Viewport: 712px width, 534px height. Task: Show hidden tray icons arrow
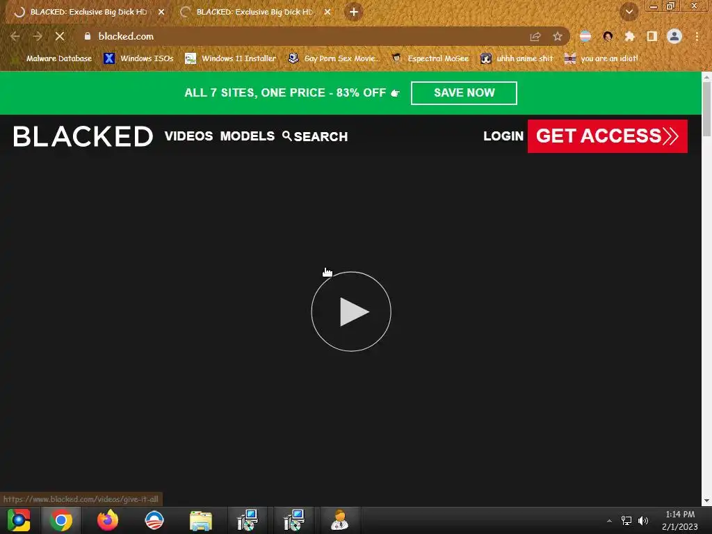coord(609,521)
